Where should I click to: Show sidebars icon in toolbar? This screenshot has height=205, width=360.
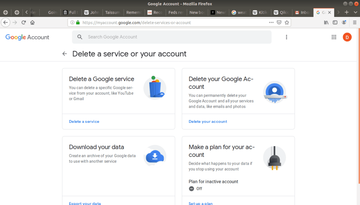tap(335, 22)
